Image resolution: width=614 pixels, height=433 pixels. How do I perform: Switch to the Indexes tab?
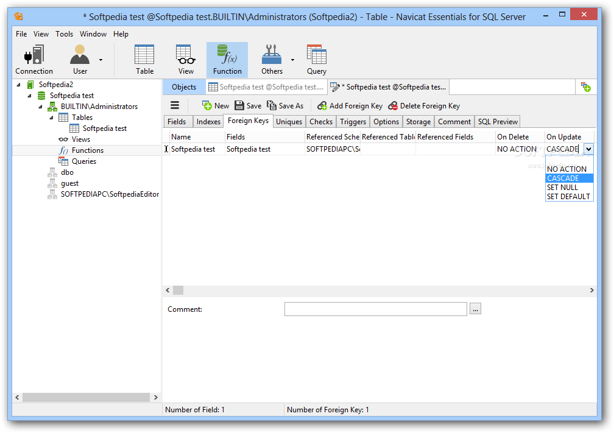[x=208, y=122]
